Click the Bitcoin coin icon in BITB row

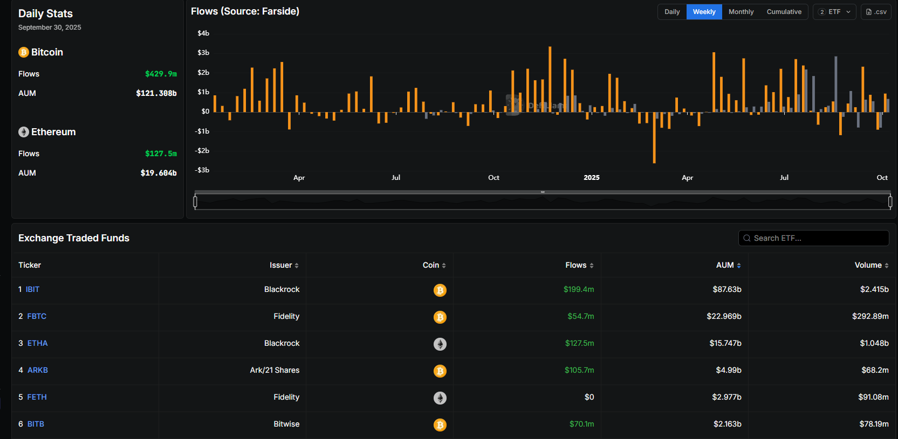pyautogui.click(x=440, y=425)
